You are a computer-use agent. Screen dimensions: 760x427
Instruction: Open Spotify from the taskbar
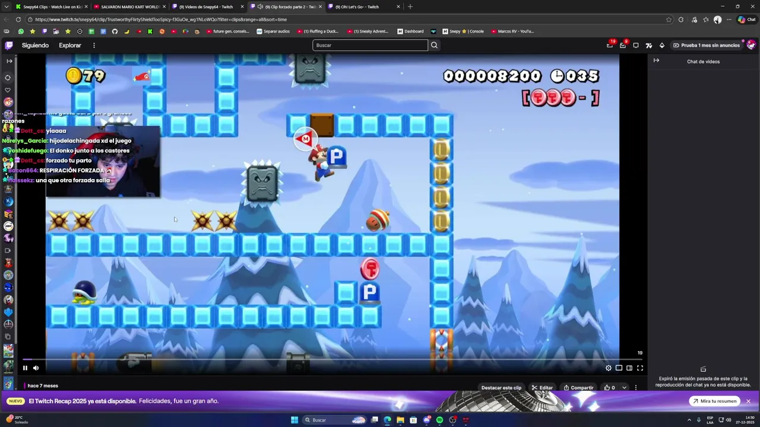pos(439,420)
